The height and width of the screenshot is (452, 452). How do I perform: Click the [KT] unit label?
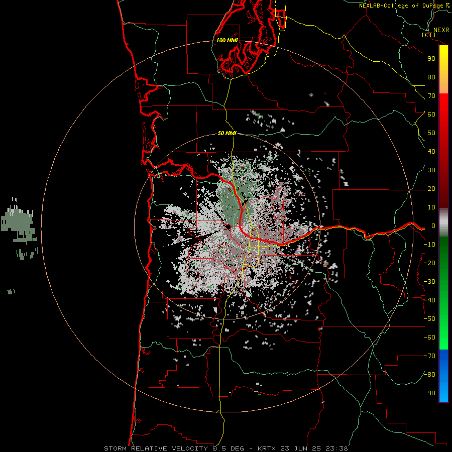pyautogui.click(x=429, y=35)
